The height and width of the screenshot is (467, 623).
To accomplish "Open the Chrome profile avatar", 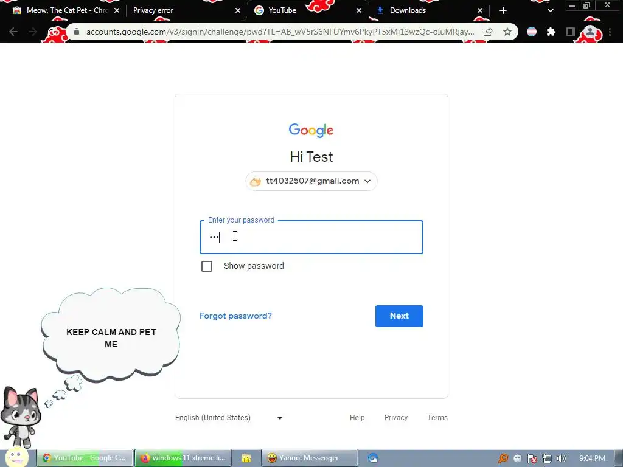I will point(590,32).
